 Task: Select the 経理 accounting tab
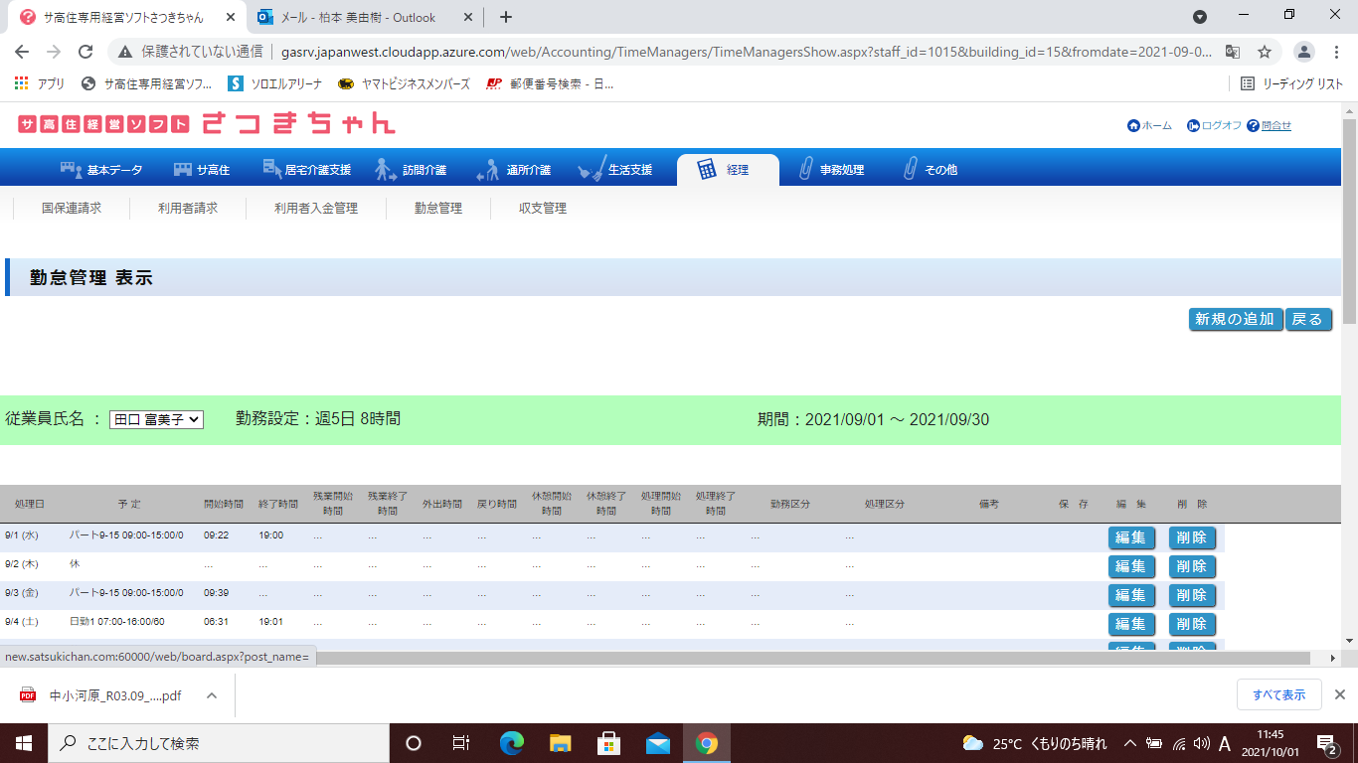click(x=726, y=170)
